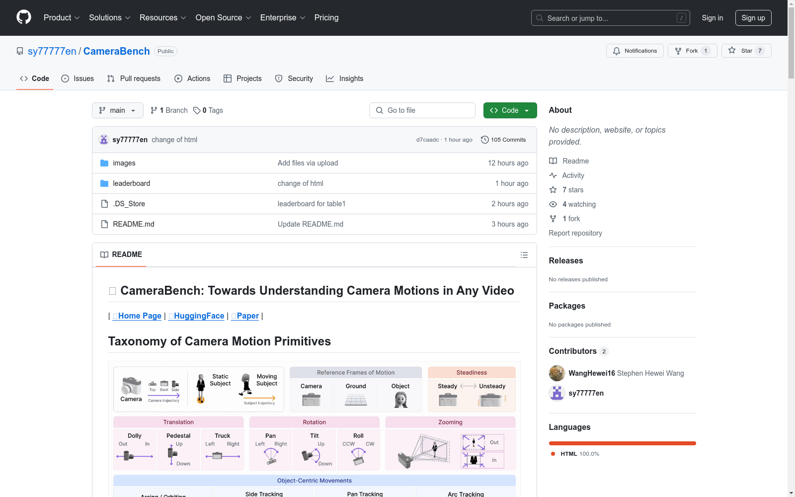
Task: Click the .DS_Store file icon
Action: click(104, 204)
